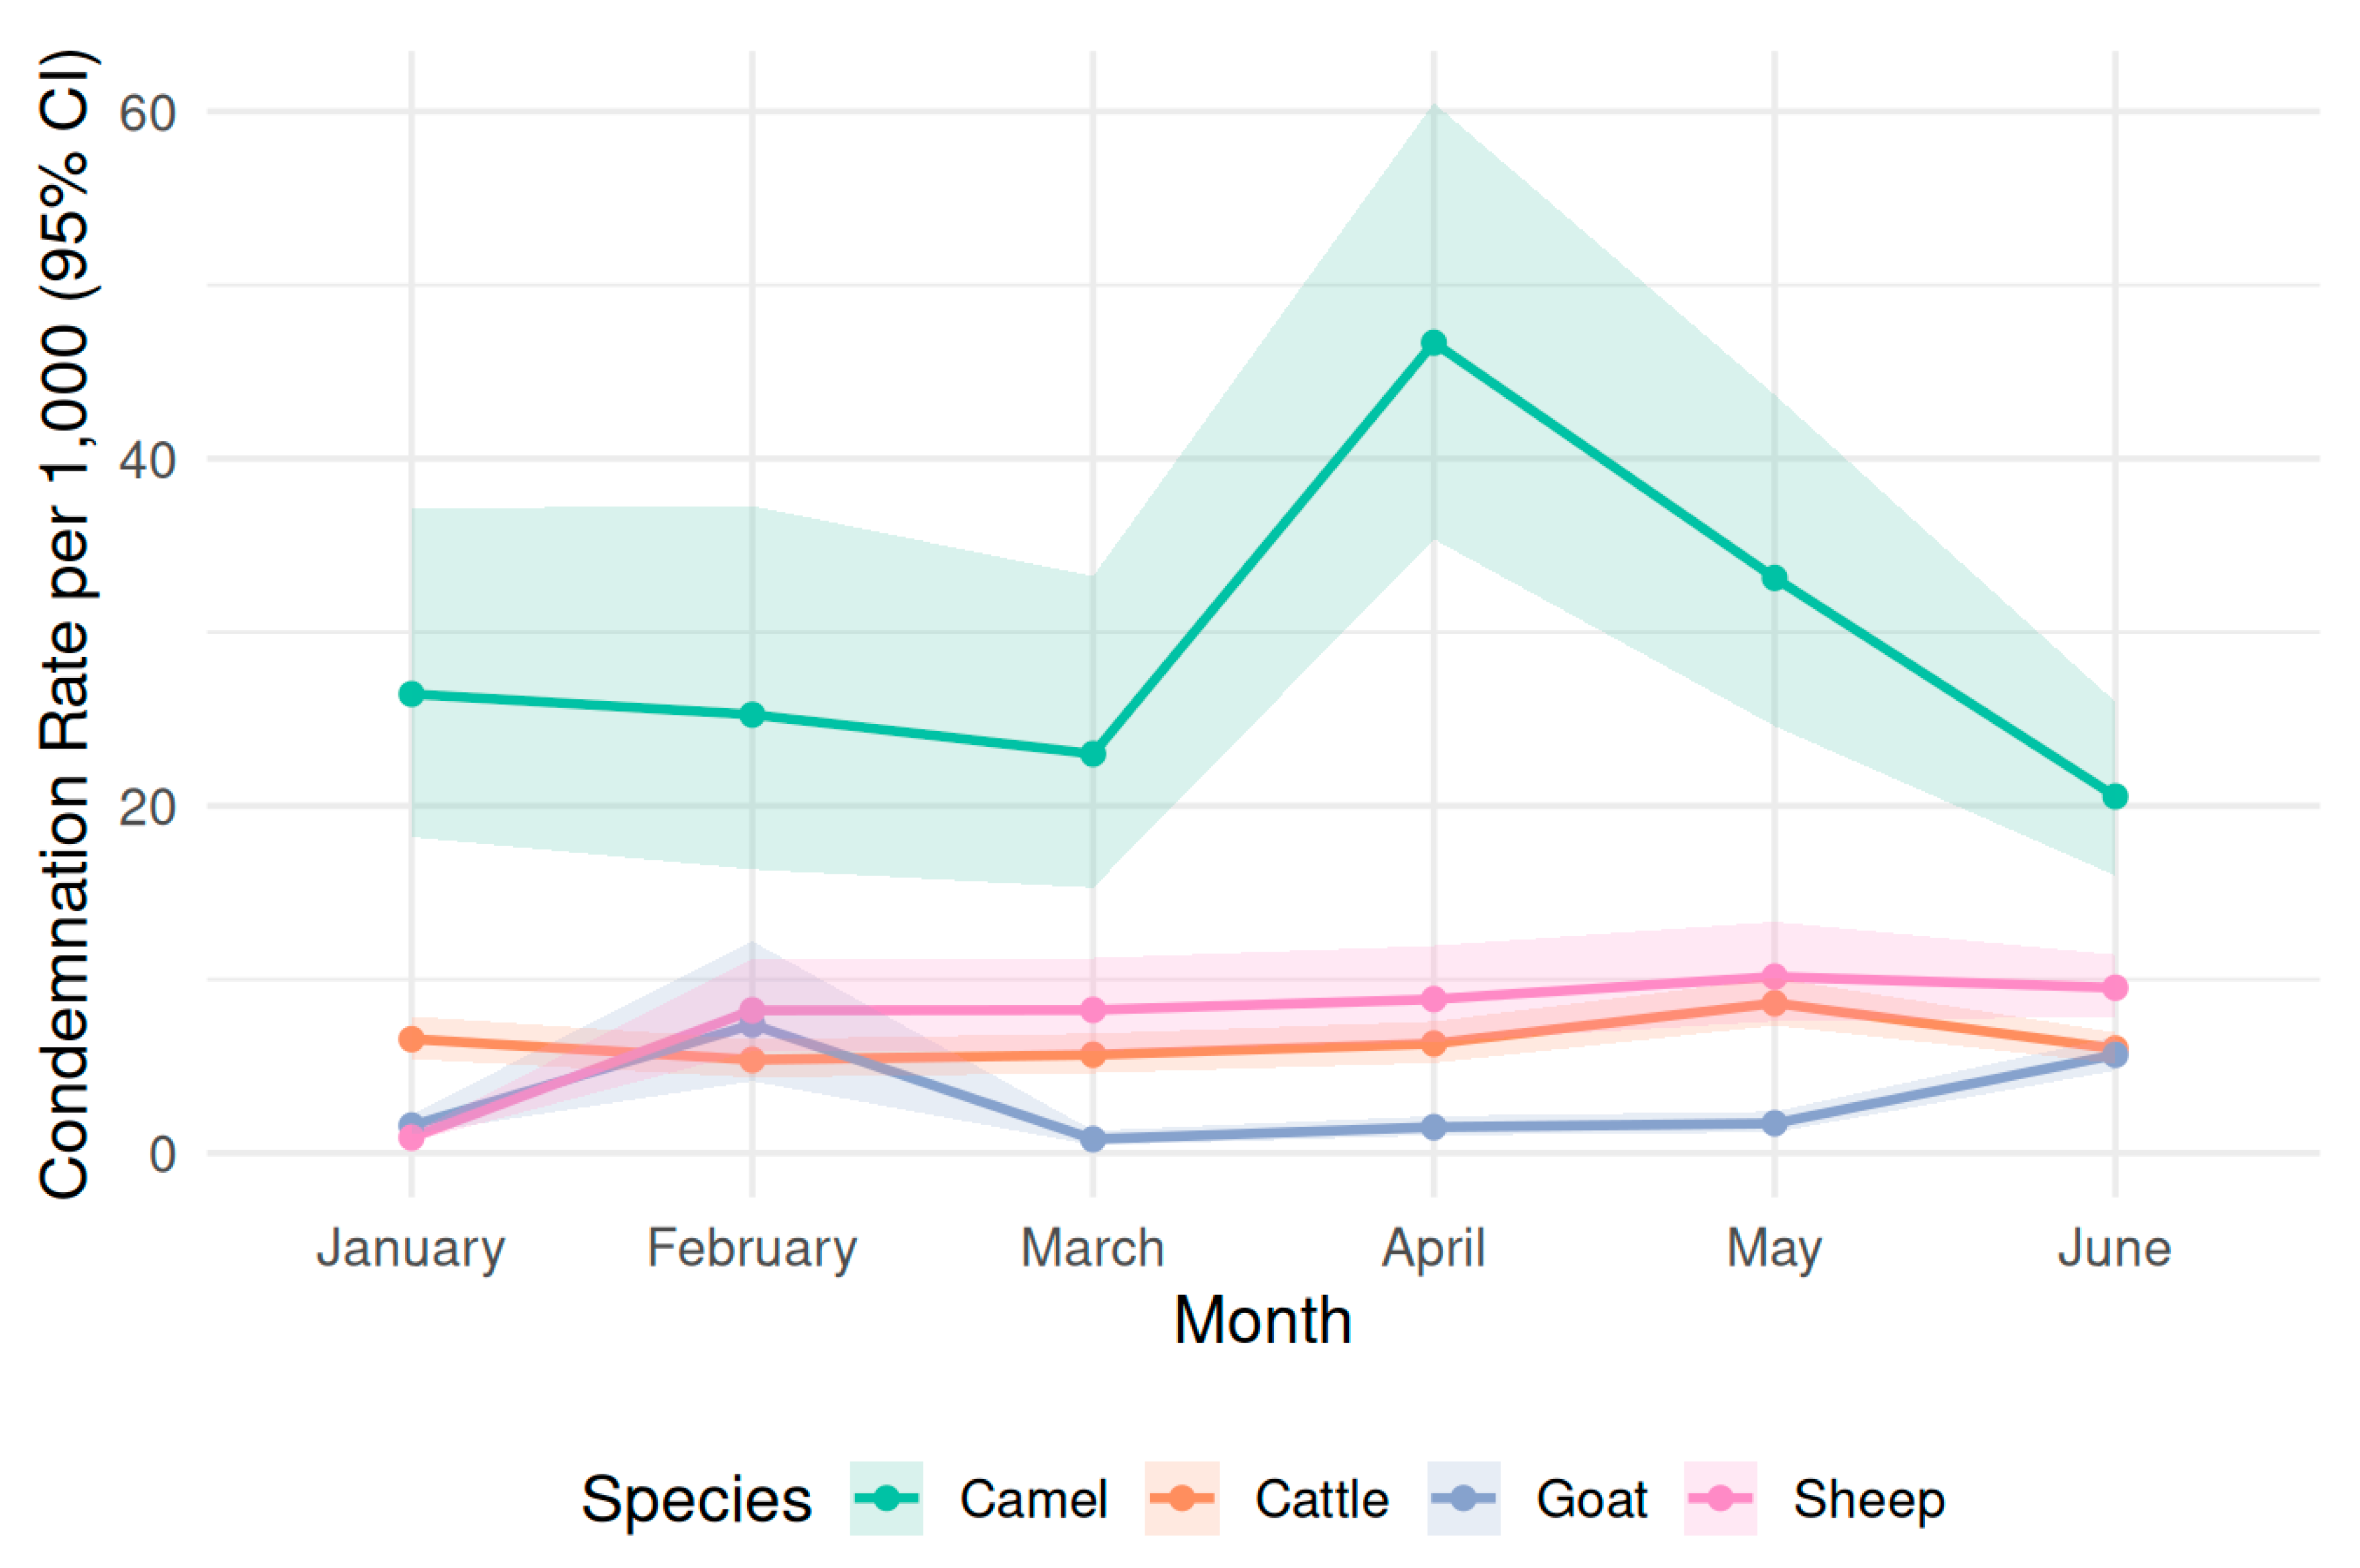Click the Camel legend color swatch
2360x1568 pixels.
(886, 1498)
